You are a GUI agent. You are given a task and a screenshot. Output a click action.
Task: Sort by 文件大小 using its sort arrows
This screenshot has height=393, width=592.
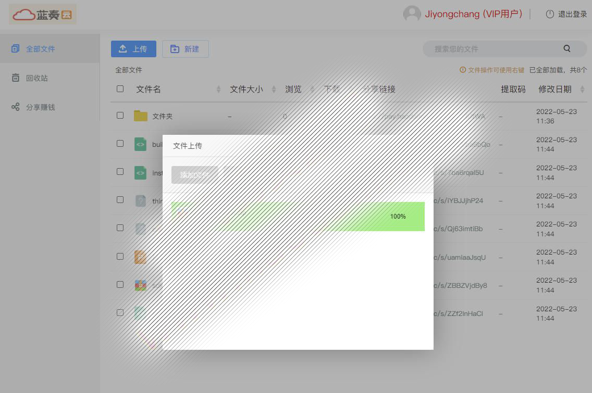pyautogui.click(x=274, y=90)
